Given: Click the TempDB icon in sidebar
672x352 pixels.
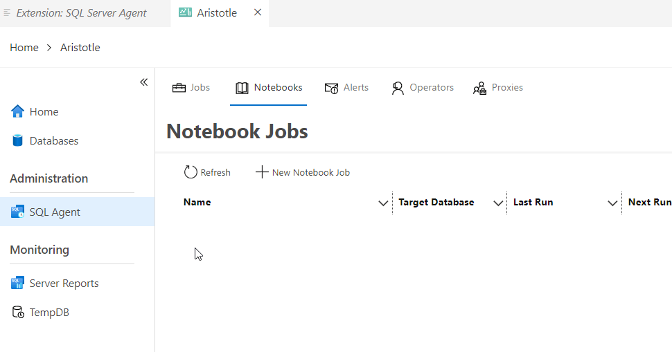Looking at the screenshot, I should (x=17, y=313).
